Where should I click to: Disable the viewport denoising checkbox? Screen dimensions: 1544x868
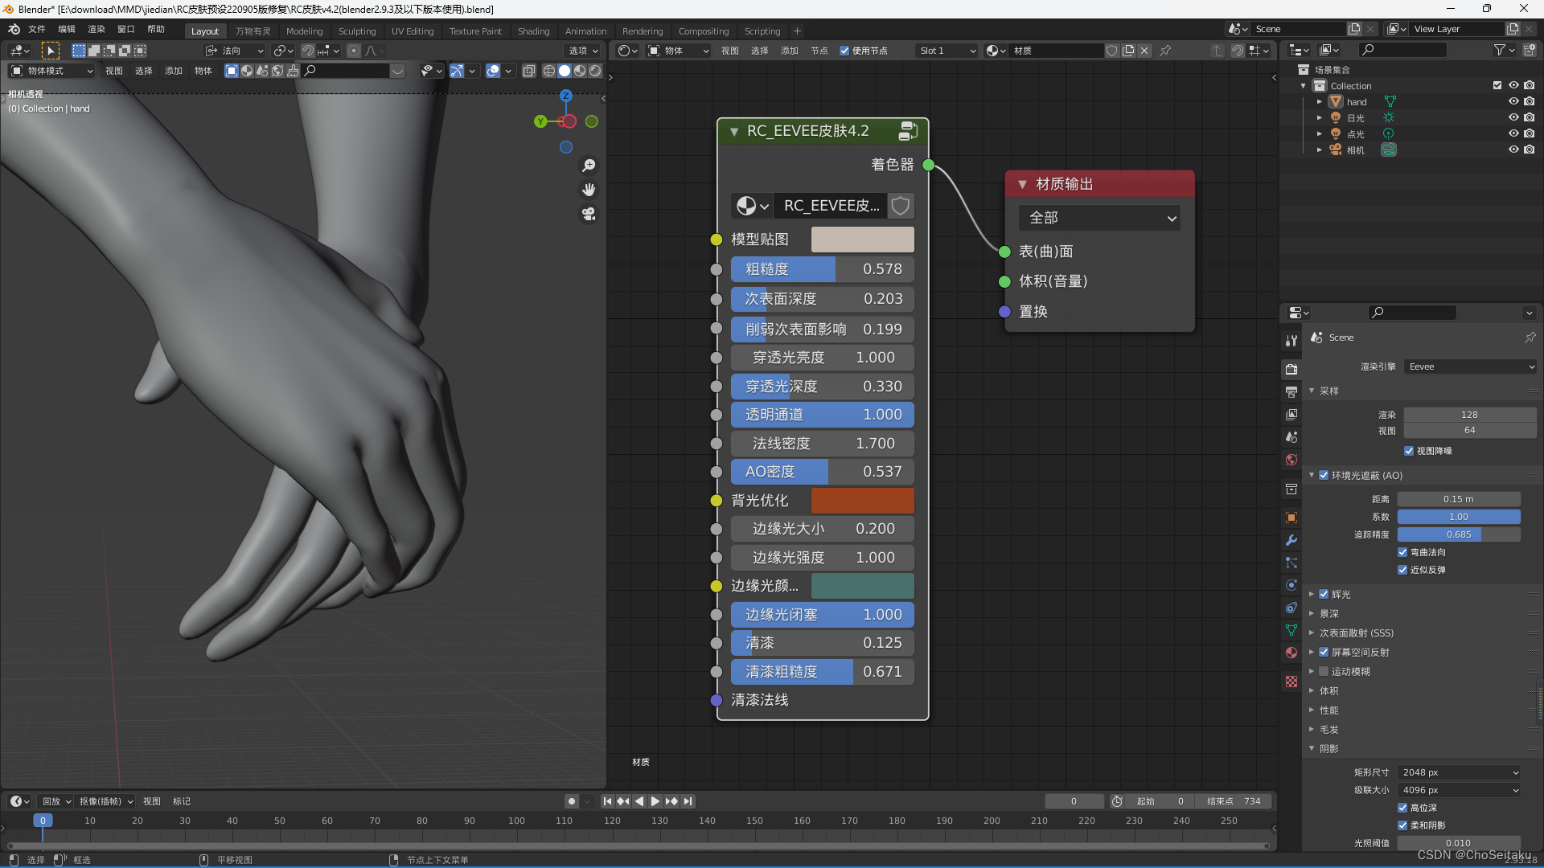pyautogui.click(x=1408, y=451)
